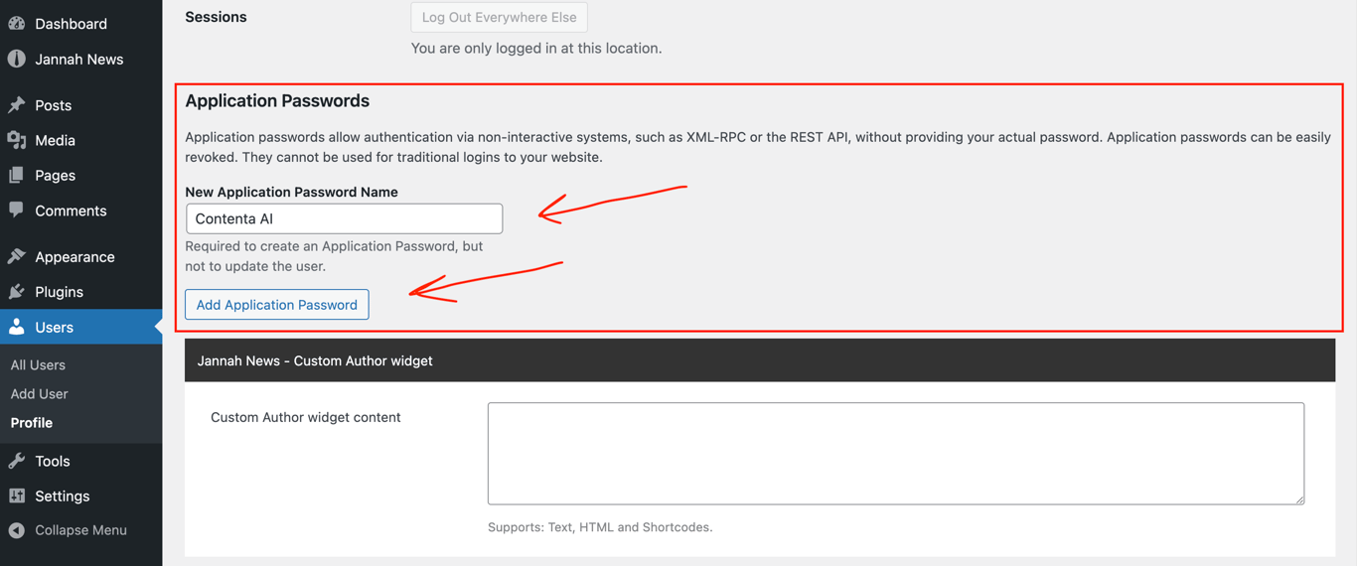The width and height of the screenshot is (1357, 566).
Task: Click the Comments speech bubble icon
Action: pos(17,210)
